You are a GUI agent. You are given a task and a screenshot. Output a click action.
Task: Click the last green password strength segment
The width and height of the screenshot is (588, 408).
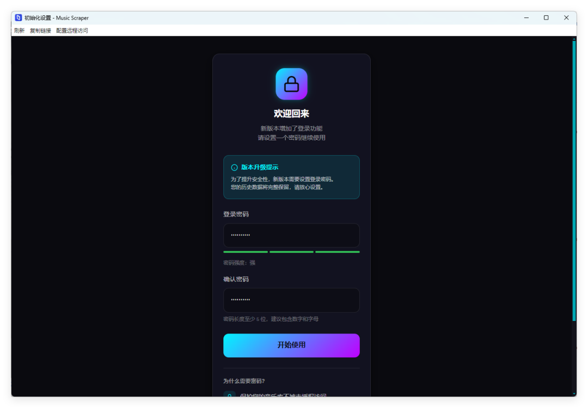pyautogui.click(x=338, y=252)
